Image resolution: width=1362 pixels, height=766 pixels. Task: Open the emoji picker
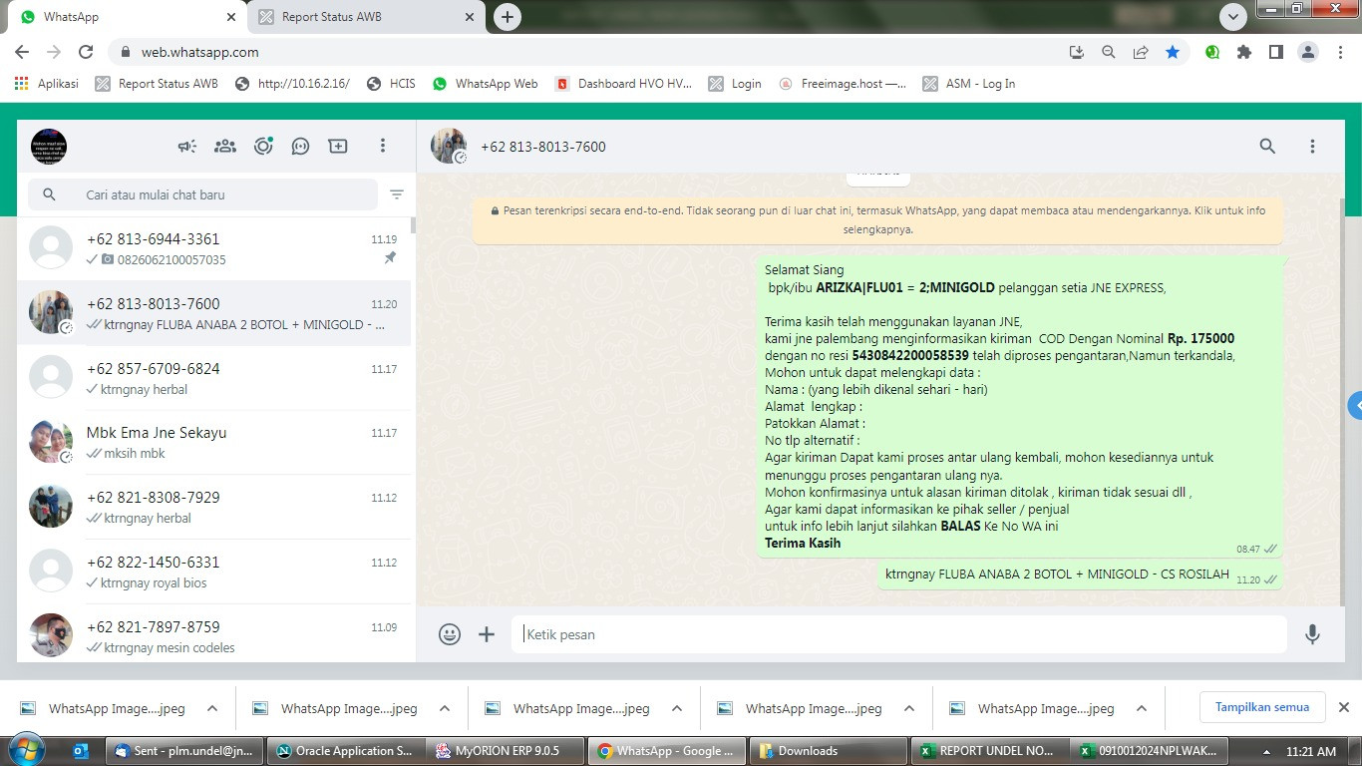(450, 633)
